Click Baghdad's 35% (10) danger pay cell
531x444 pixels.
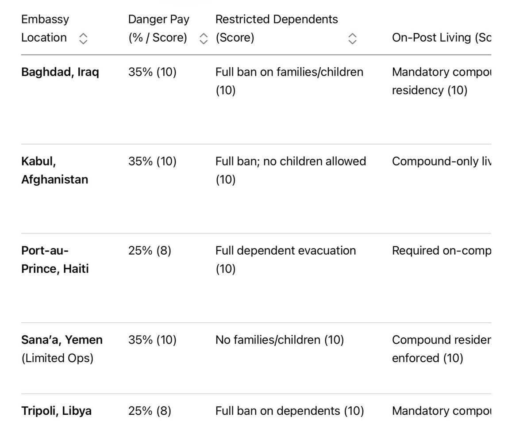pos(152,72)
